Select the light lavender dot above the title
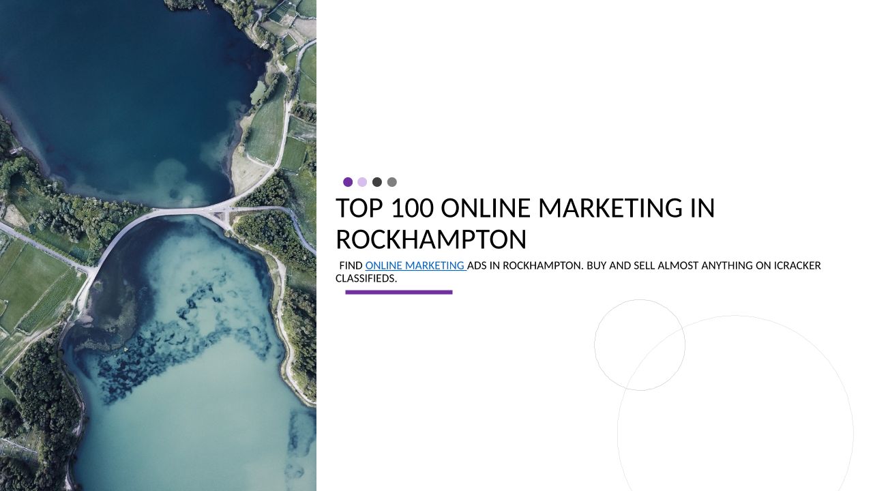The width and height of the screenshot is (873, 491). pos(362,182)
